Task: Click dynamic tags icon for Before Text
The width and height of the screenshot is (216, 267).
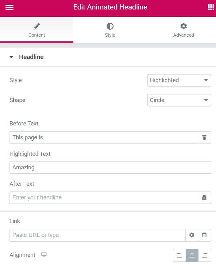Action: (x=204, y=137)
